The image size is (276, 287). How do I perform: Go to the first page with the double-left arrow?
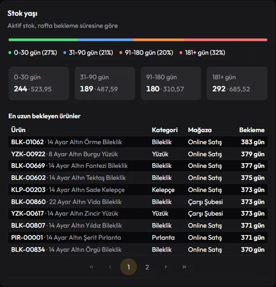91,267
